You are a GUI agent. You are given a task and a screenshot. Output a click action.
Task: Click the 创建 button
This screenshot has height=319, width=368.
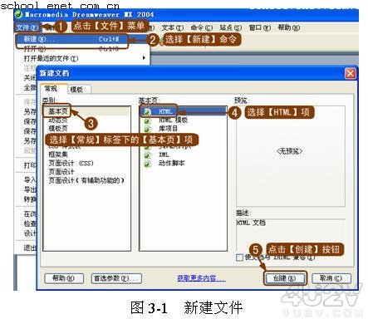[285, 278]
